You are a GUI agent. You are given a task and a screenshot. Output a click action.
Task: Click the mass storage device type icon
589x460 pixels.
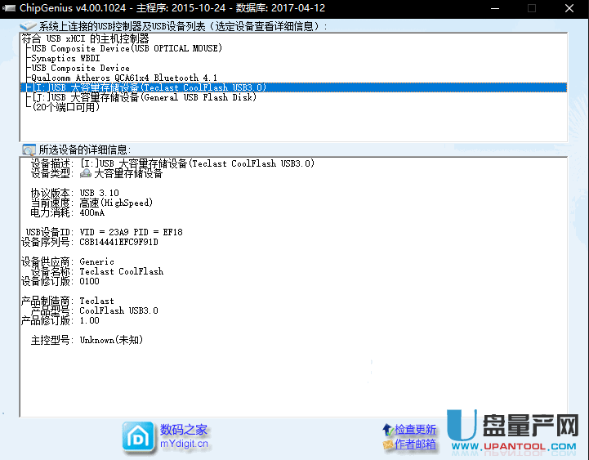86,173
